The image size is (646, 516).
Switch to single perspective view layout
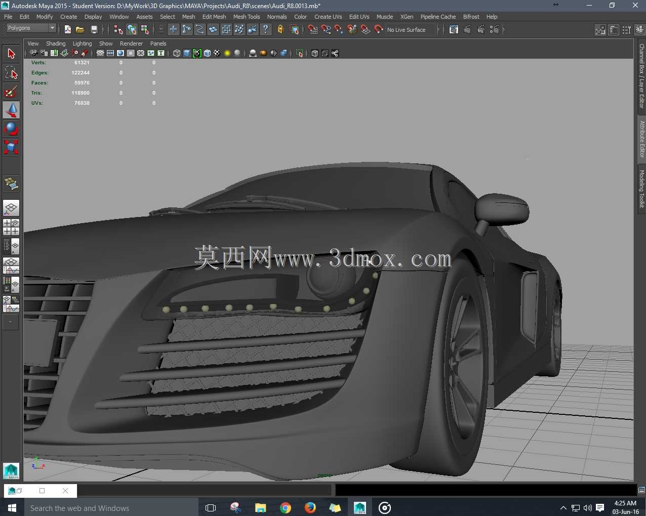pos(11,208)
